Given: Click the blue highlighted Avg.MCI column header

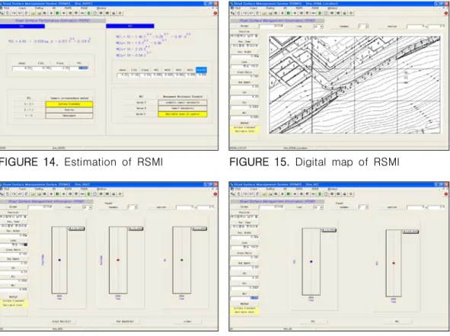Looking at the screenshot, I should click(201, 70).
